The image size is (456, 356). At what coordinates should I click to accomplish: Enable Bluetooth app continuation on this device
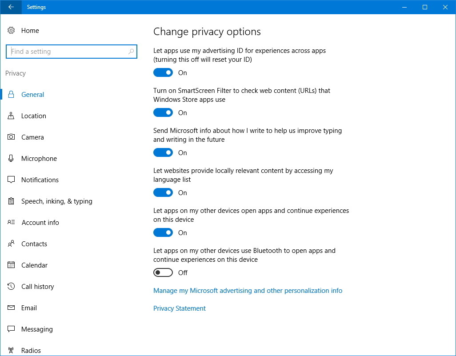point(163,272)
